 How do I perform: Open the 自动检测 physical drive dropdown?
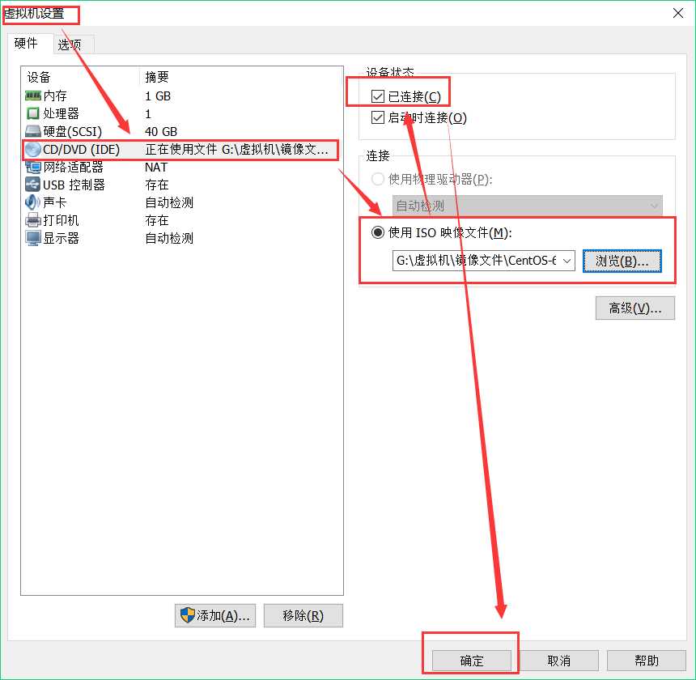(528, 206)
